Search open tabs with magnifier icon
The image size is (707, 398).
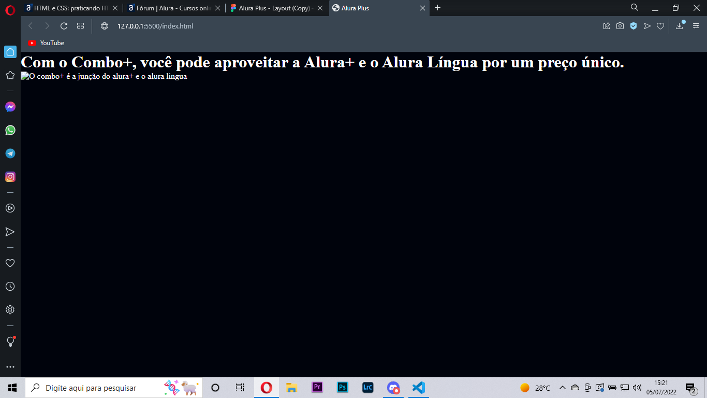635,7
